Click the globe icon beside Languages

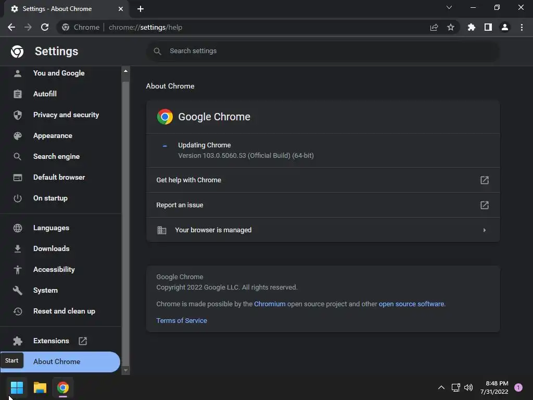point(18,228)
